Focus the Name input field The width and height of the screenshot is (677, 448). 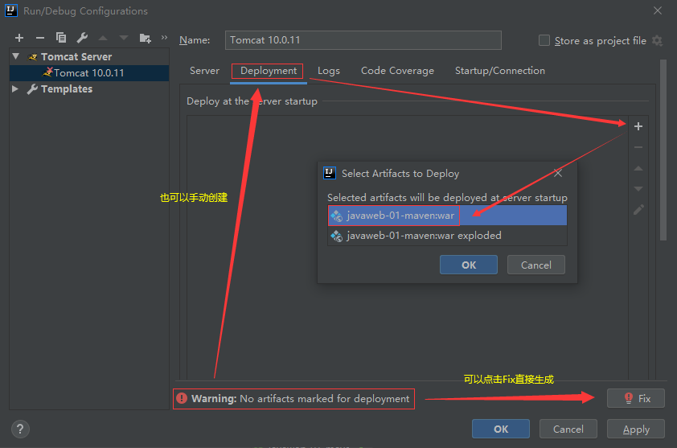(x=363, y=40)
